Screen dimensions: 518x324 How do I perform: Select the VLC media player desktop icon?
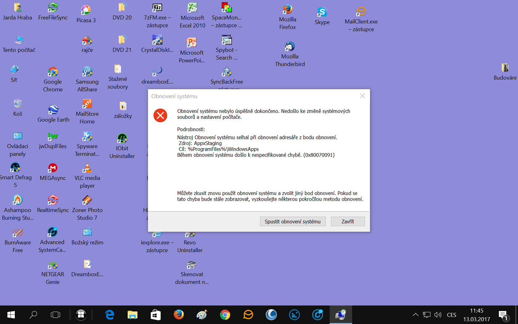87,176
